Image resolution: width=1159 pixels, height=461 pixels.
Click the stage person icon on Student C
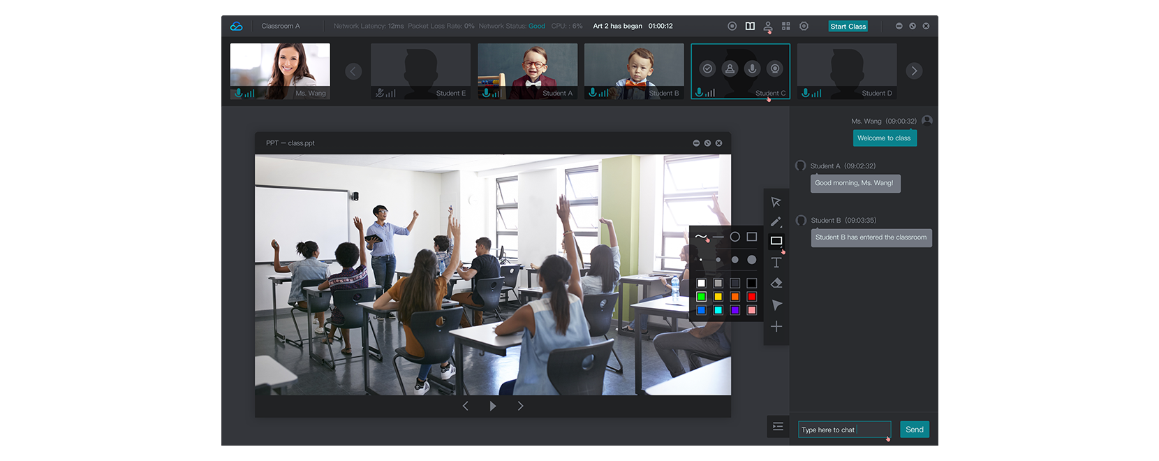coord(730,68)
